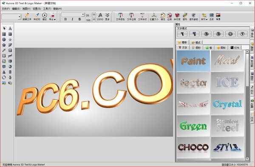Switch to the 模板 star tab
This screenshot has width=255, height=167.
tap(182, 42)
